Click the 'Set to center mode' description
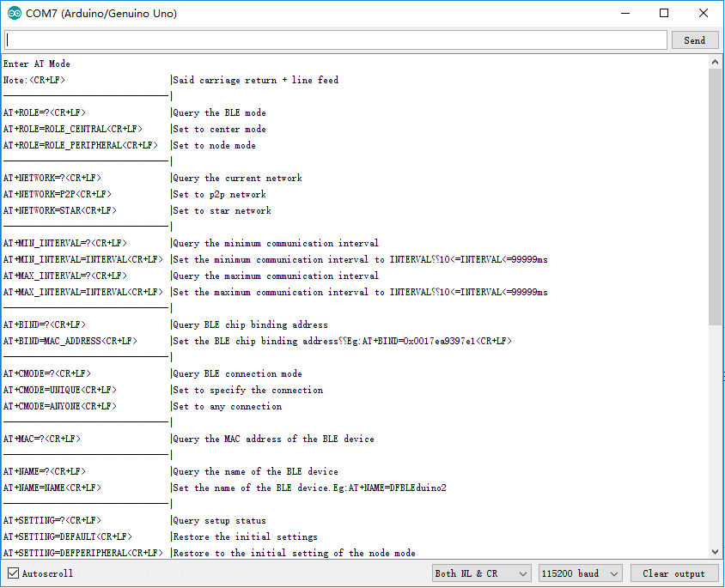 pos(220,129)
